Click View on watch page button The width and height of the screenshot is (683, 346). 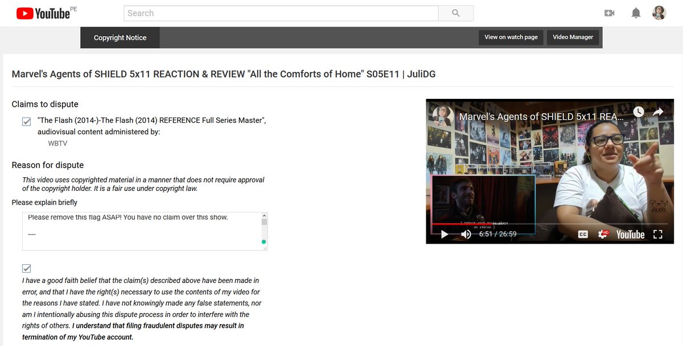pos(511,37)
